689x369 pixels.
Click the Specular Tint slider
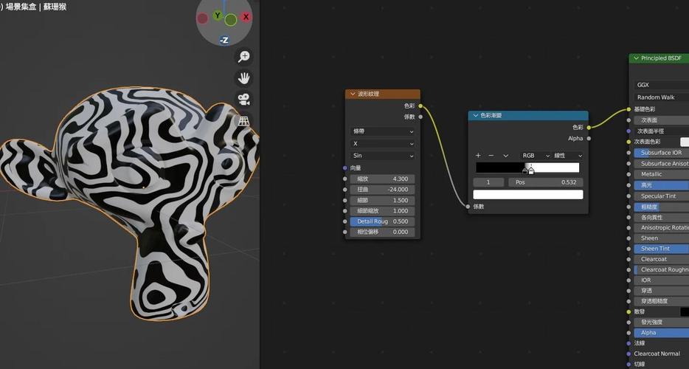point(661,196)
